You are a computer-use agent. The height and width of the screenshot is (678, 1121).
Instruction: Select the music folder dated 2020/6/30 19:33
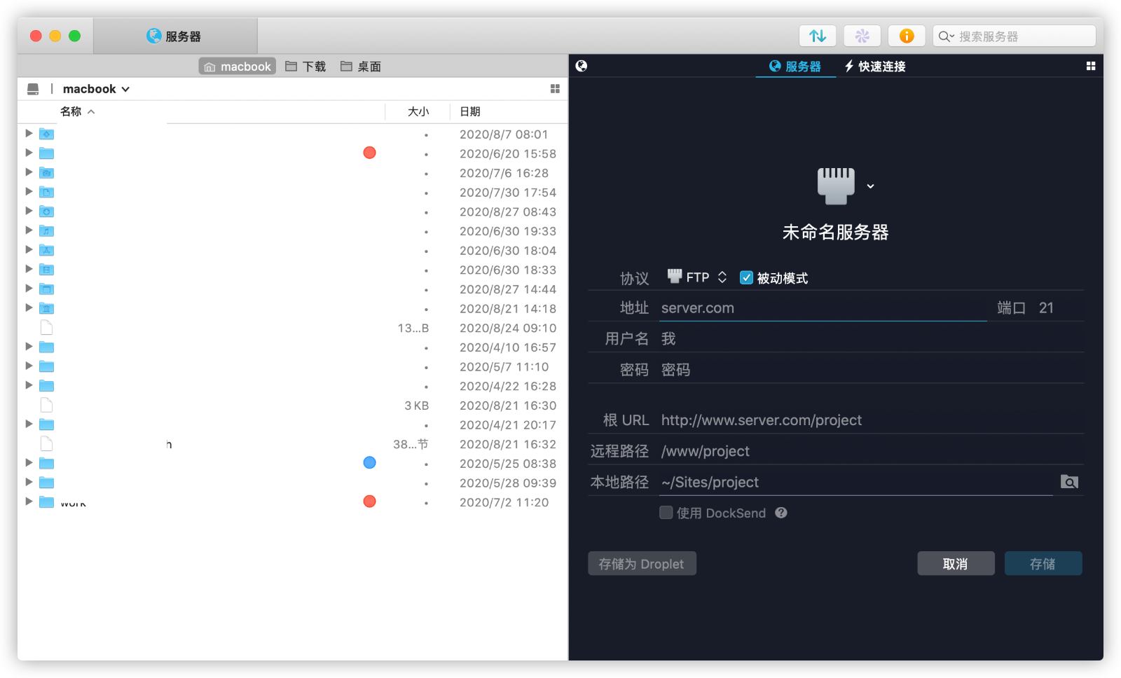point(47,231)
